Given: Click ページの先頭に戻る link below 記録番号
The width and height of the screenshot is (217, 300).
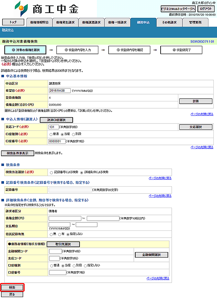Looking at the screenshot, I should (160, 196).
